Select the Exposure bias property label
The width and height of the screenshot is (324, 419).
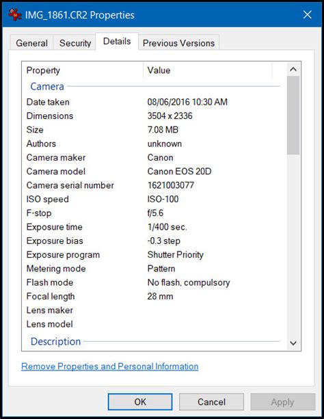[55, 241]
